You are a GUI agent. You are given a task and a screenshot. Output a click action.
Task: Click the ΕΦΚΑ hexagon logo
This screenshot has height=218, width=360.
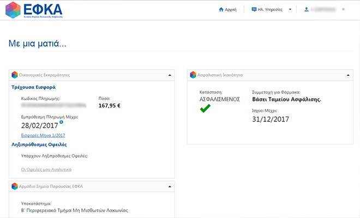[x=13, y=10]
